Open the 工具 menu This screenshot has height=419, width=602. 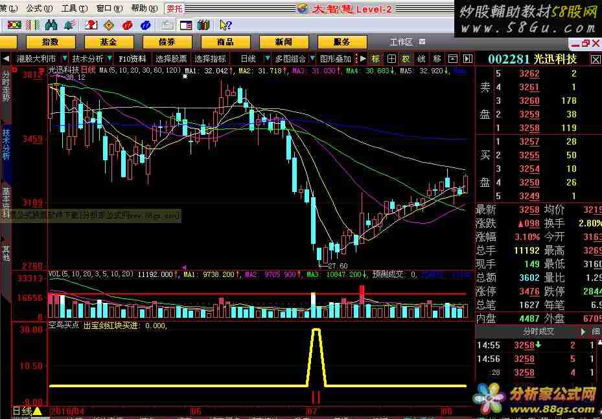[x=75, y=8]
